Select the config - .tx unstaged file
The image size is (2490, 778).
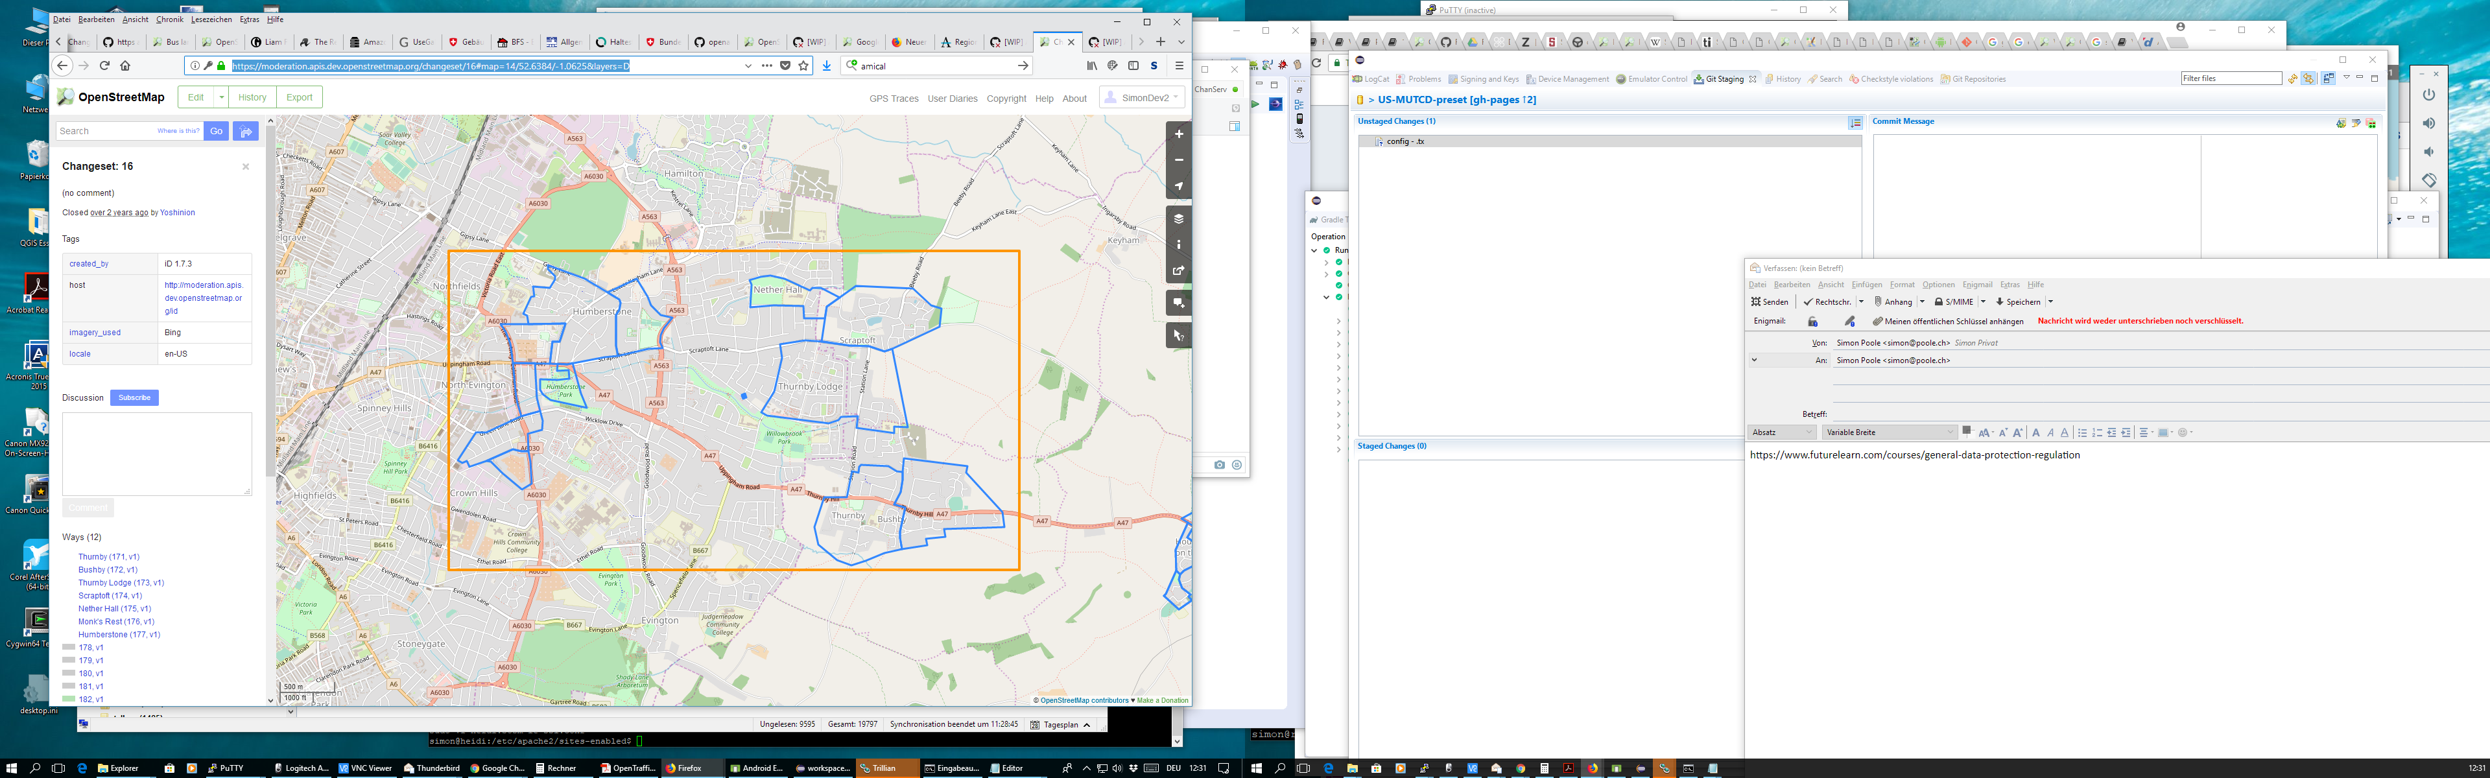click(1609, 141)
